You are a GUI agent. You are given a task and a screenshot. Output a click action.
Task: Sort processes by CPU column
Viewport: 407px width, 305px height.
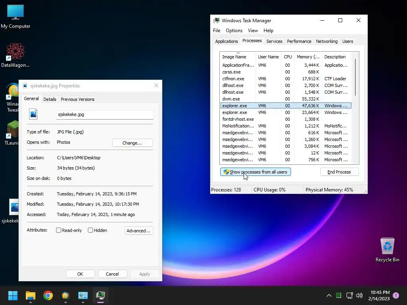pyautogui.click(x=288, y=56)
